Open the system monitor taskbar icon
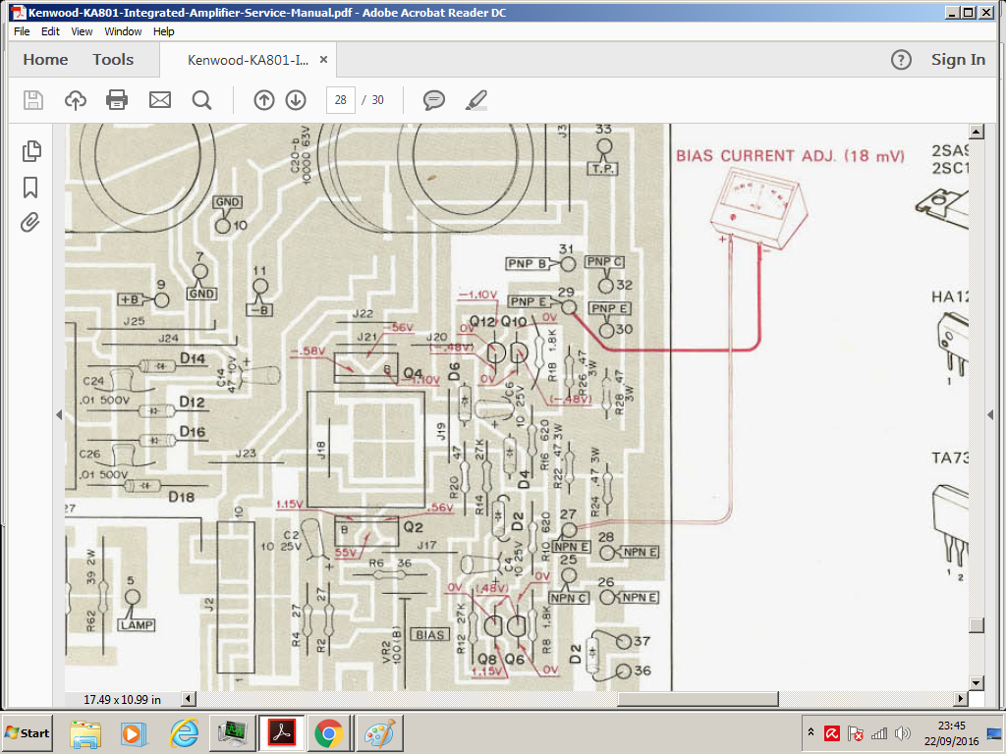Viewport: 1006px width, 754px height. point(232,733)
